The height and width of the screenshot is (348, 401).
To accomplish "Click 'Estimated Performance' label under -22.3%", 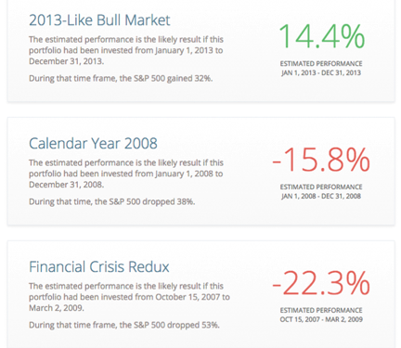I will tap(321, 310).
